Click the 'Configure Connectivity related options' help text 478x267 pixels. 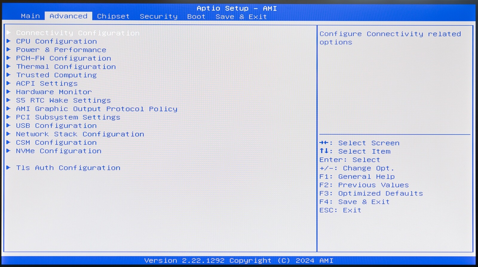(x=390, y=38)
